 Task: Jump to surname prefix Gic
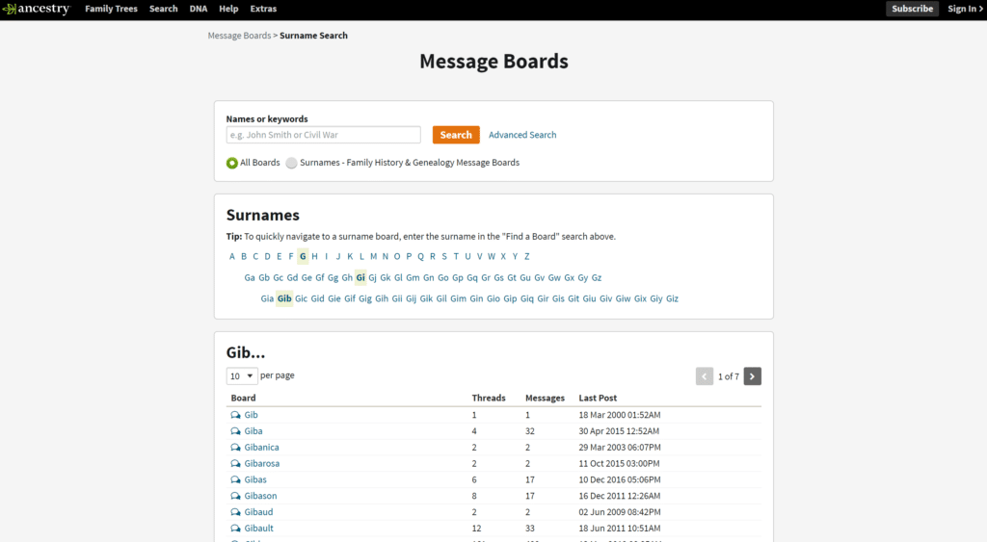[301, 298]
